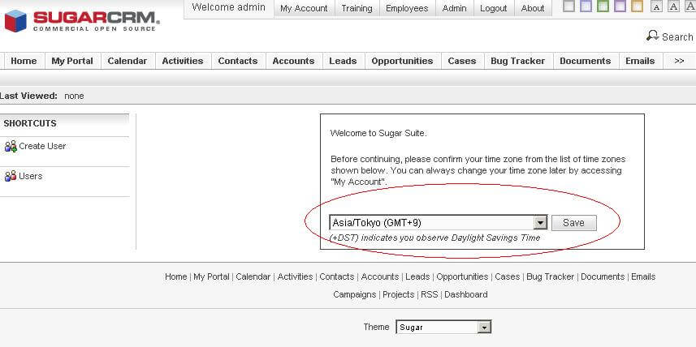Screen dimensions: 696x347
Task: Choose the orange color theme swatch
Action: (x=637, y=7)
